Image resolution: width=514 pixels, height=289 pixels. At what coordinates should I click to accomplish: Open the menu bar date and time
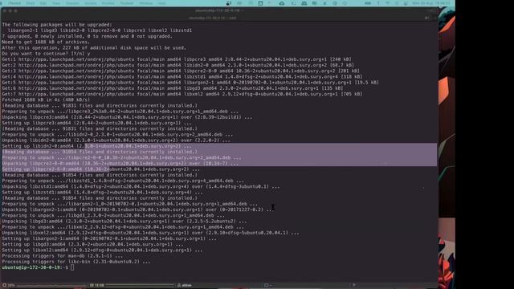tap(431, 3)
